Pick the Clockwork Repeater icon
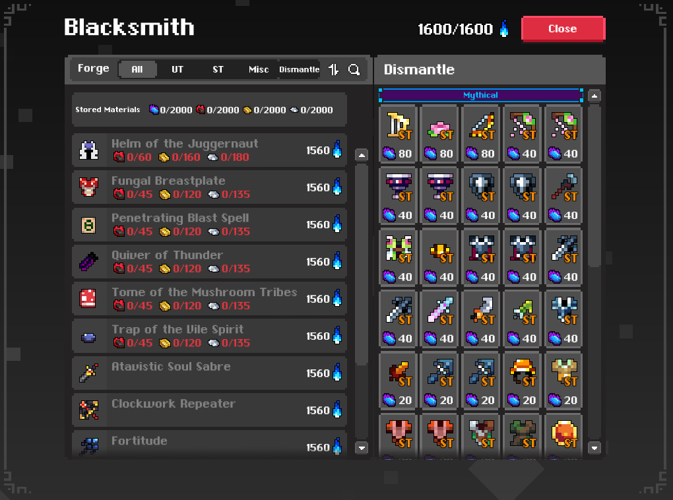The image size is (673, 500). 89,410
